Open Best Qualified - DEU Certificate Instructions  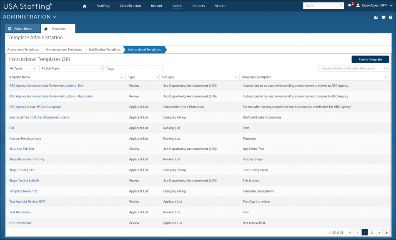point(40,117)
